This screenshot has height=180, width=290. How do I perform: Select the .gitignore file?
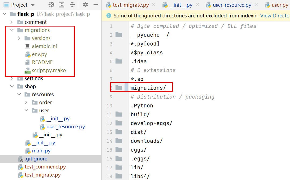tap(36, 159)
